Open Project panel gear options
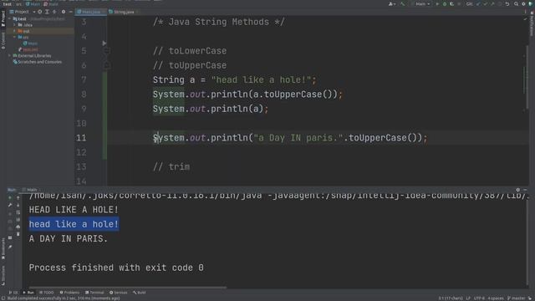The height and width of the screenshot is (301, 535). [x=64, y=12]
